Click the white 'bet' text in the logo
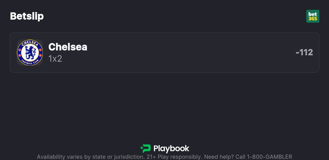Screen dimensions: 329x160 [313, 14]
